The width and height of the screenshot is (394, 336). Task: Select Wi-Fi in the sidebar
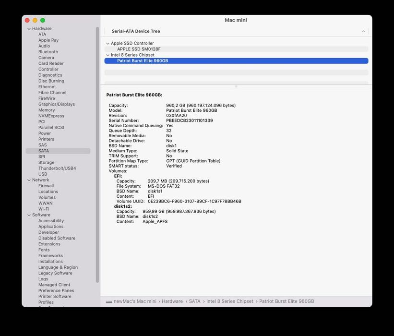click(44, 209)
